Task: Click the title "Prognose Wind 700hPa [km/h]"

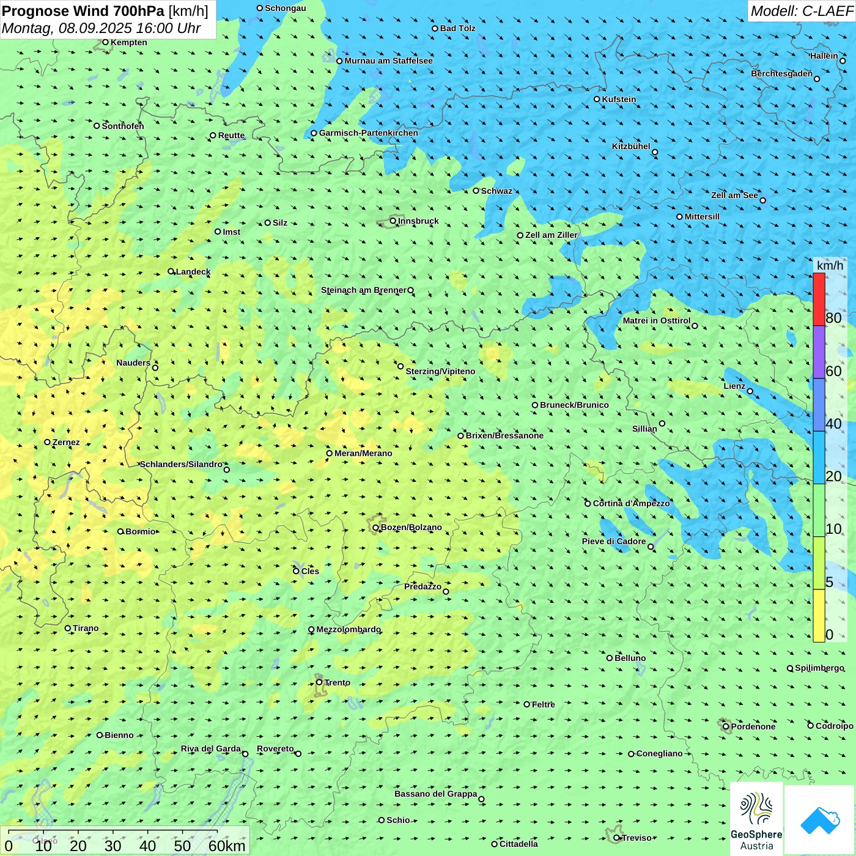Action: click(105, 11)
